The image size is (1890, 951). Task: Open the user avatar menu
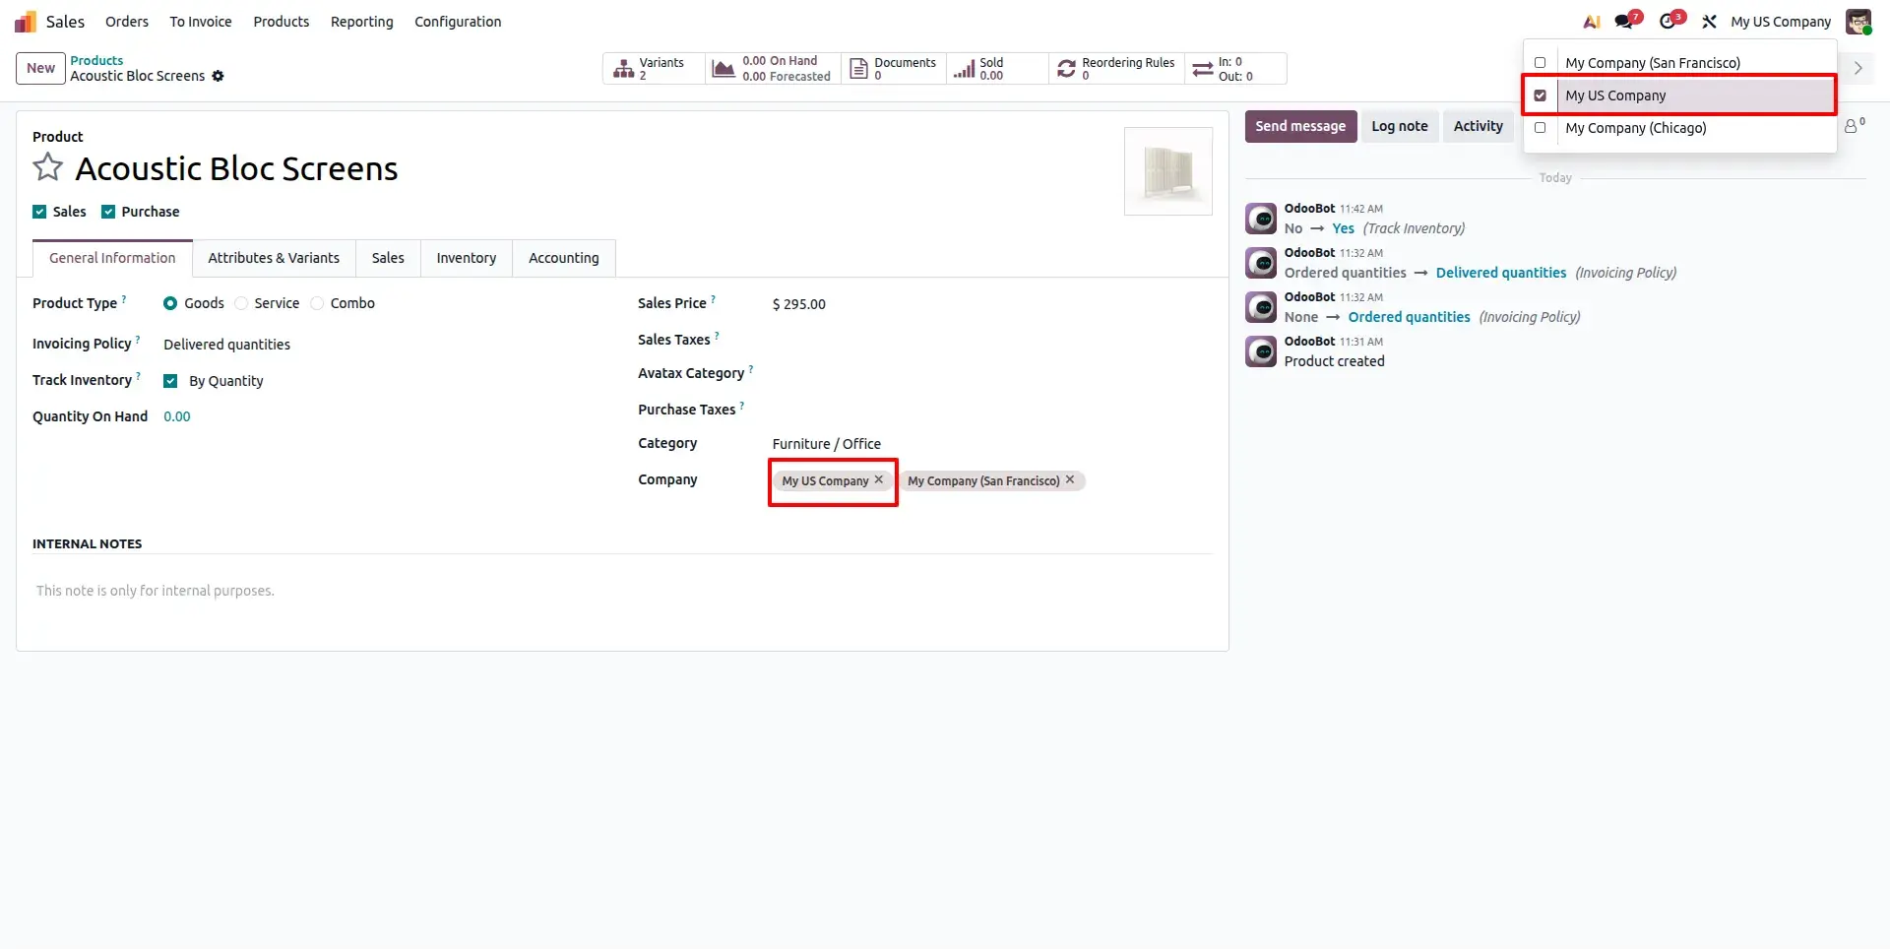[1858, 22]
